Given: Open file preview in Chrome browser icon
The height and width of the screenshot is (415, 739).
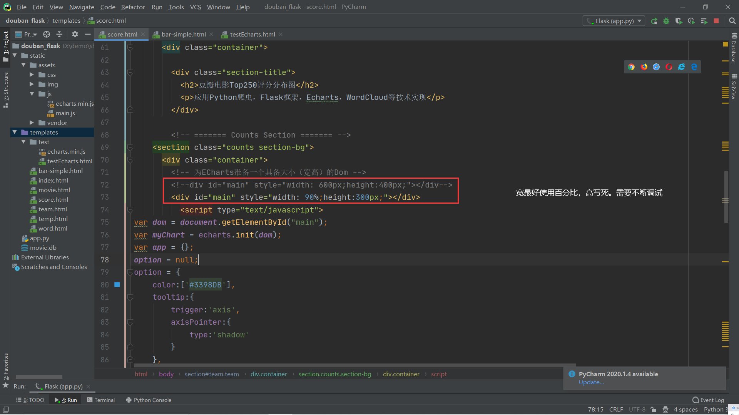Looking at the screenshot, I should coord(631,67).
